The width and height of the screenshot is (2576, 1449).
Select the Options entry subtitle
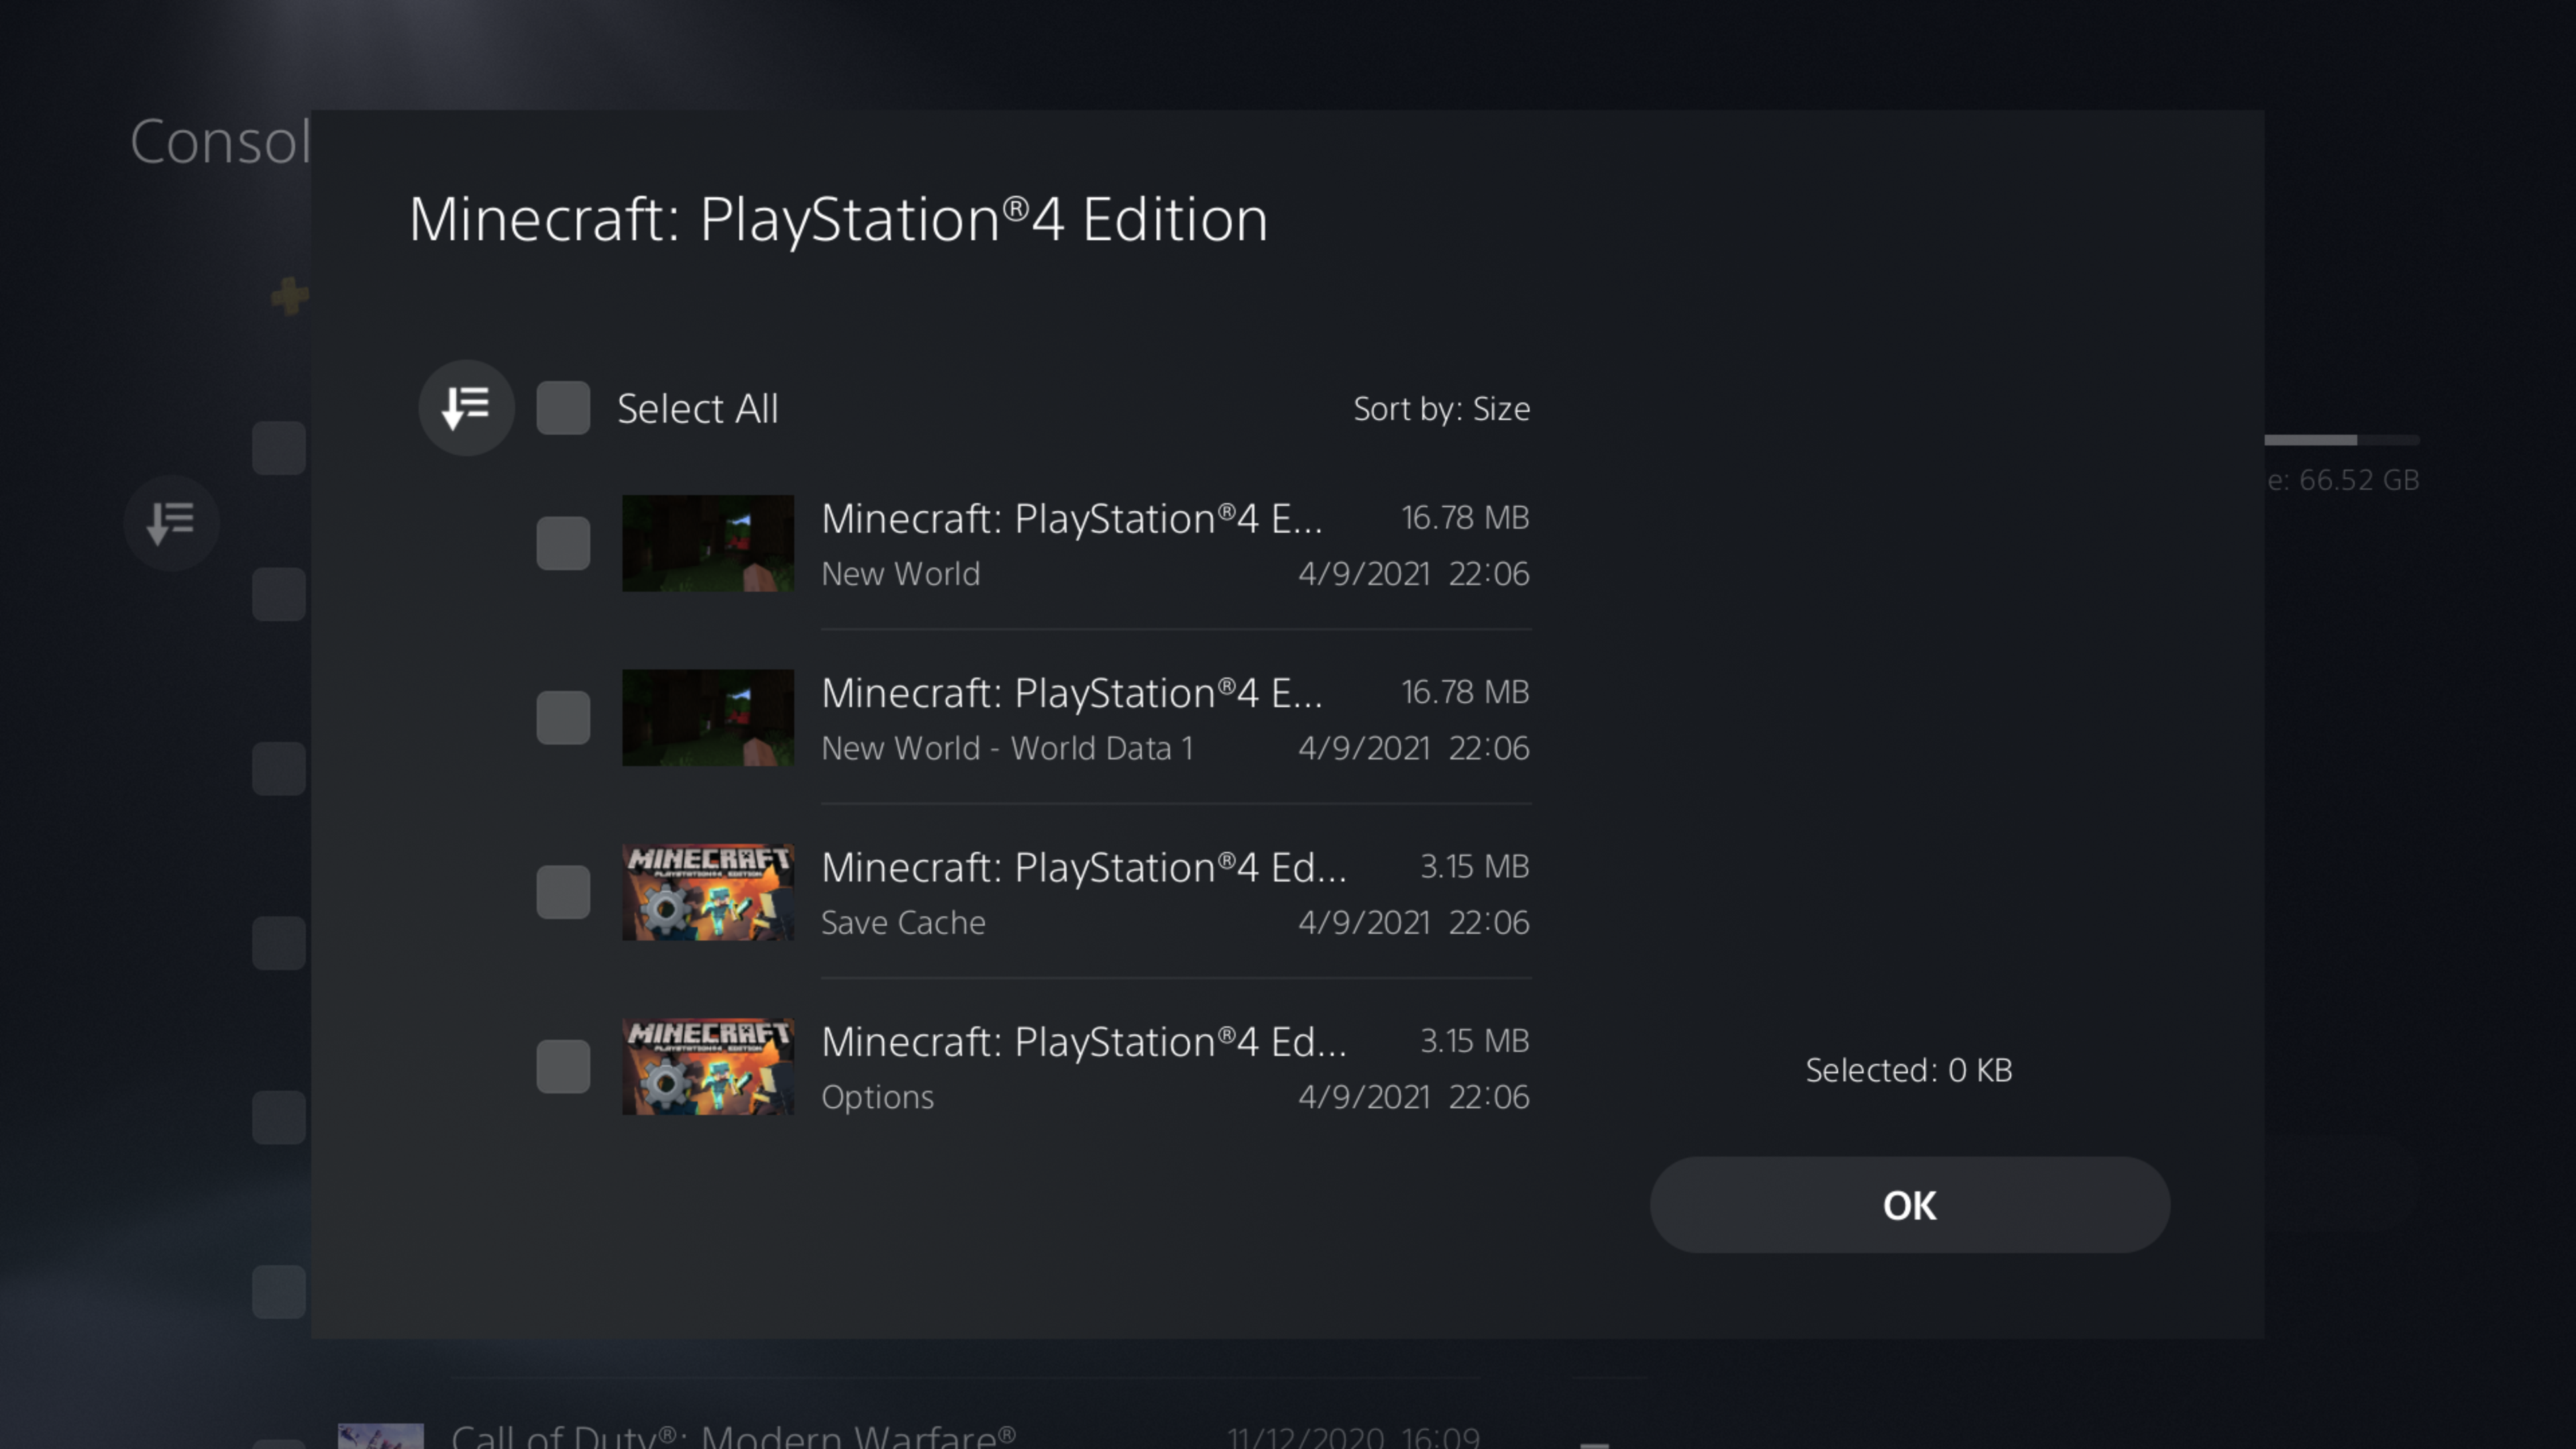[x=877, y=1097]
